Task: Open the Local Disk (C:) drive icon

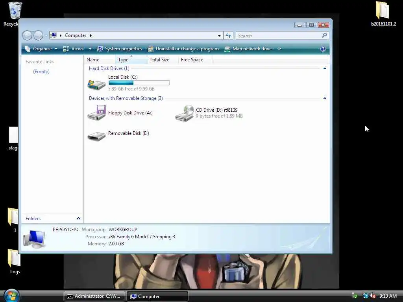Action: click(x=96, y=85)
